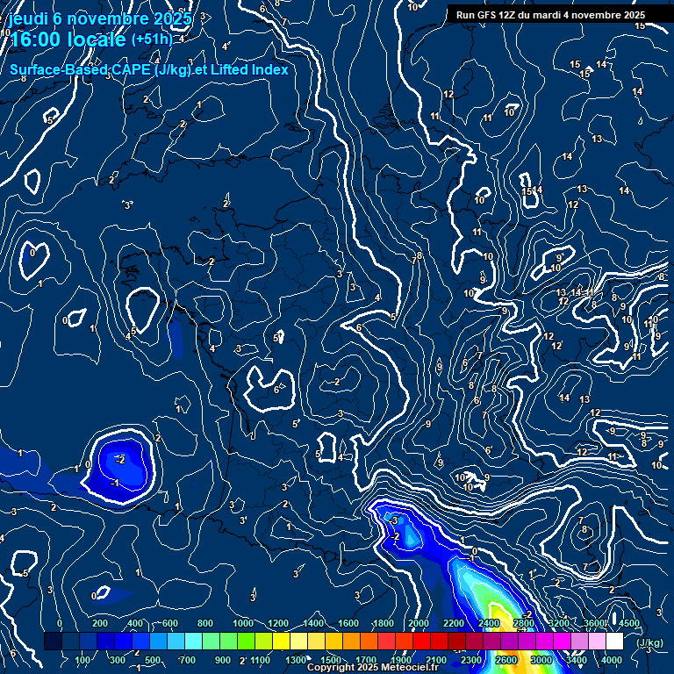Viewport: 674px width, 674px height.
Task: Click the 300 value below the legend
Action: [118, 660]
